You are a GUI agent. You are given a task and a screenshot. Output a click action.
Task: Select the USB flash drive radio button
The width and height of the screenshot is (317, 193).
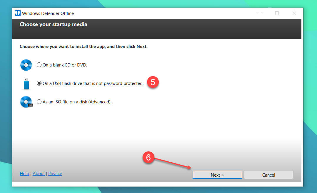[x=39, y=83]
